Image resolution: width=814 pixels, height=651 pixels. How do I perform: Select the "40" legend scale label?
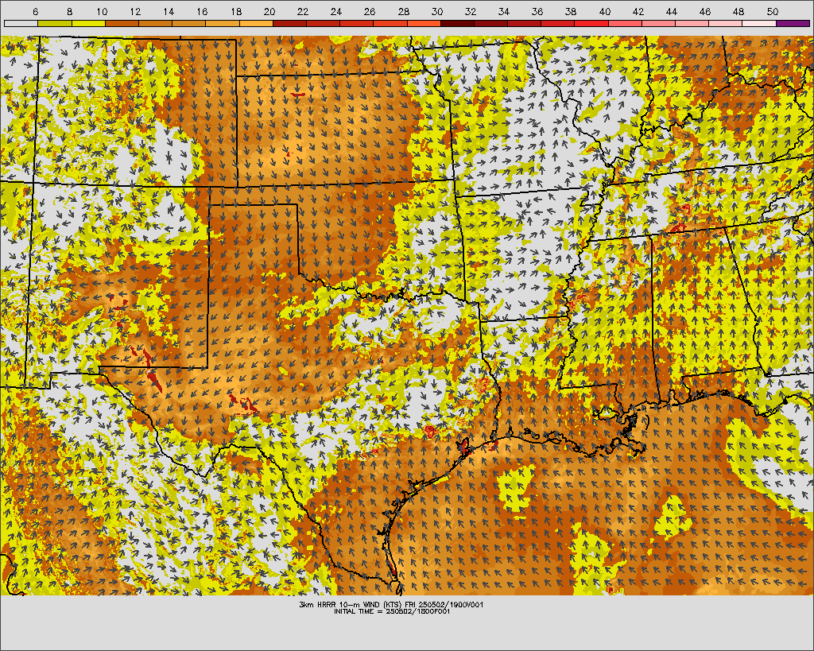pos(604,11)
